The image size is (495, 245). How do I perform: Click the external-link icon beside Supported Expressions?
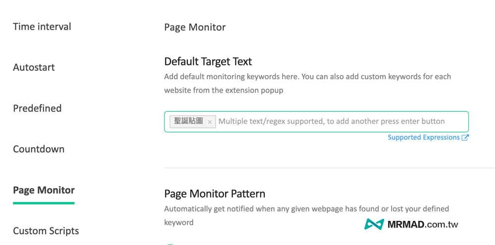tap(465, 138)
